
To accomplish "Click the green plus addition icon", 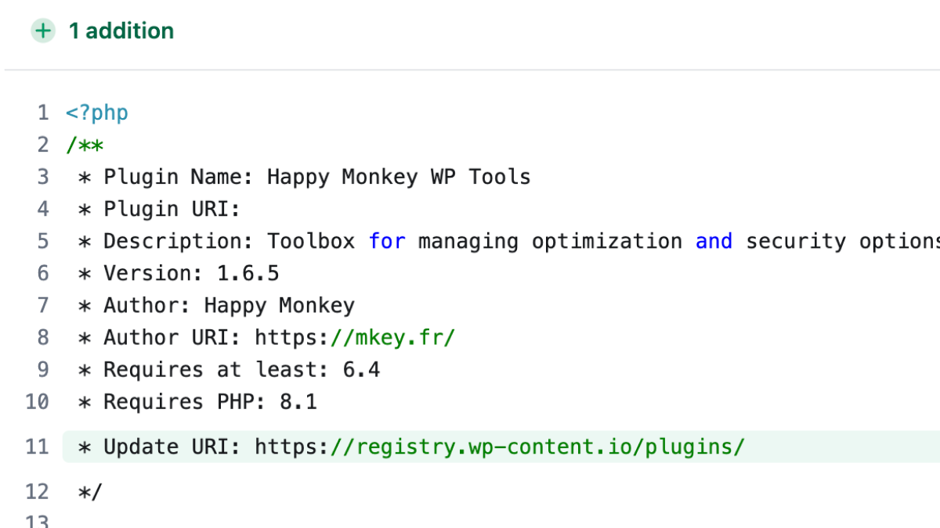I will click(x=43, y=31).
